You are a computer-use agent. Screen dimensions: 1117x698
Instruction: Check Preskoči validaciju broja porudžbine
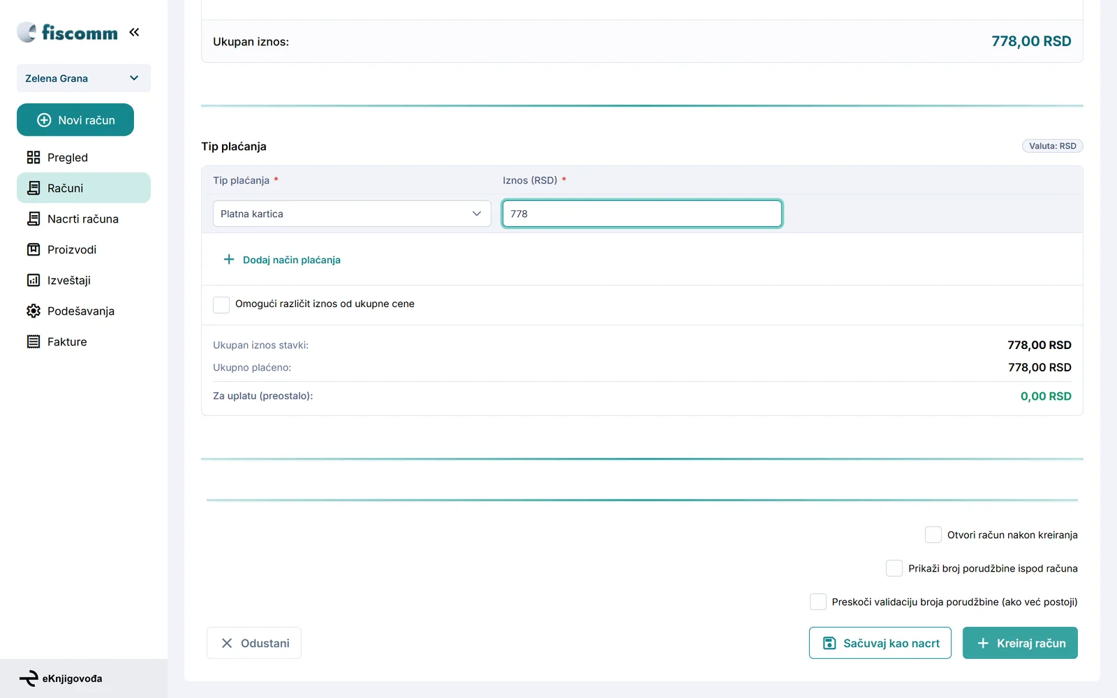818,602
